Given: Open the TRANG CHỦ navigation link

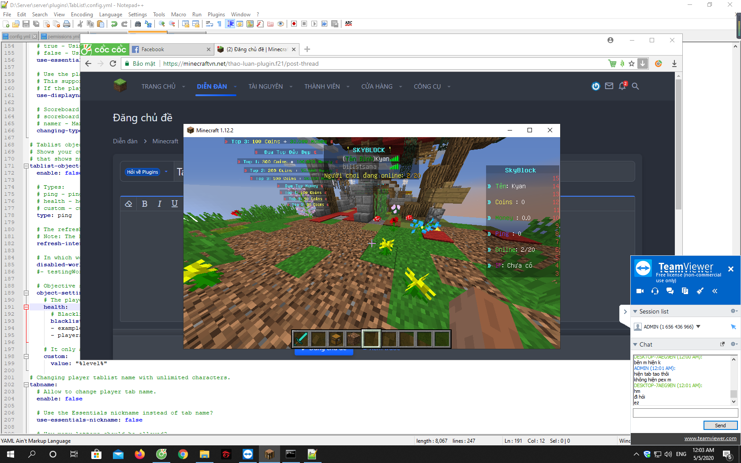Looking at the screenshot, I should pyautogui.click(x=158, y=86).
